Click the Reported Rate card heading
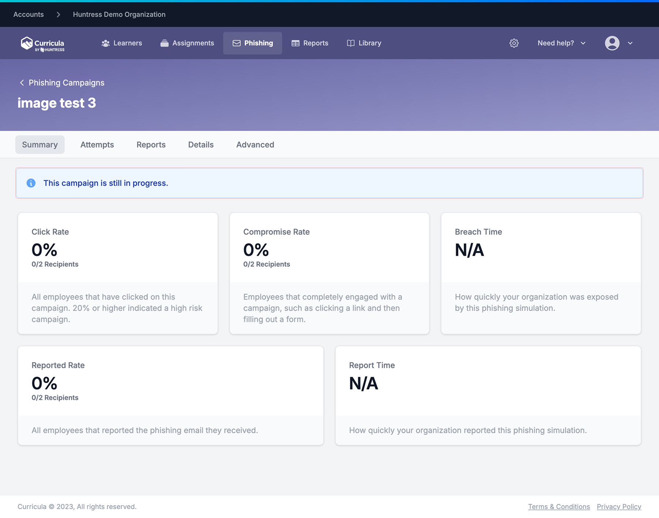Viewport: 659px width, 518px height. [58, 365]
